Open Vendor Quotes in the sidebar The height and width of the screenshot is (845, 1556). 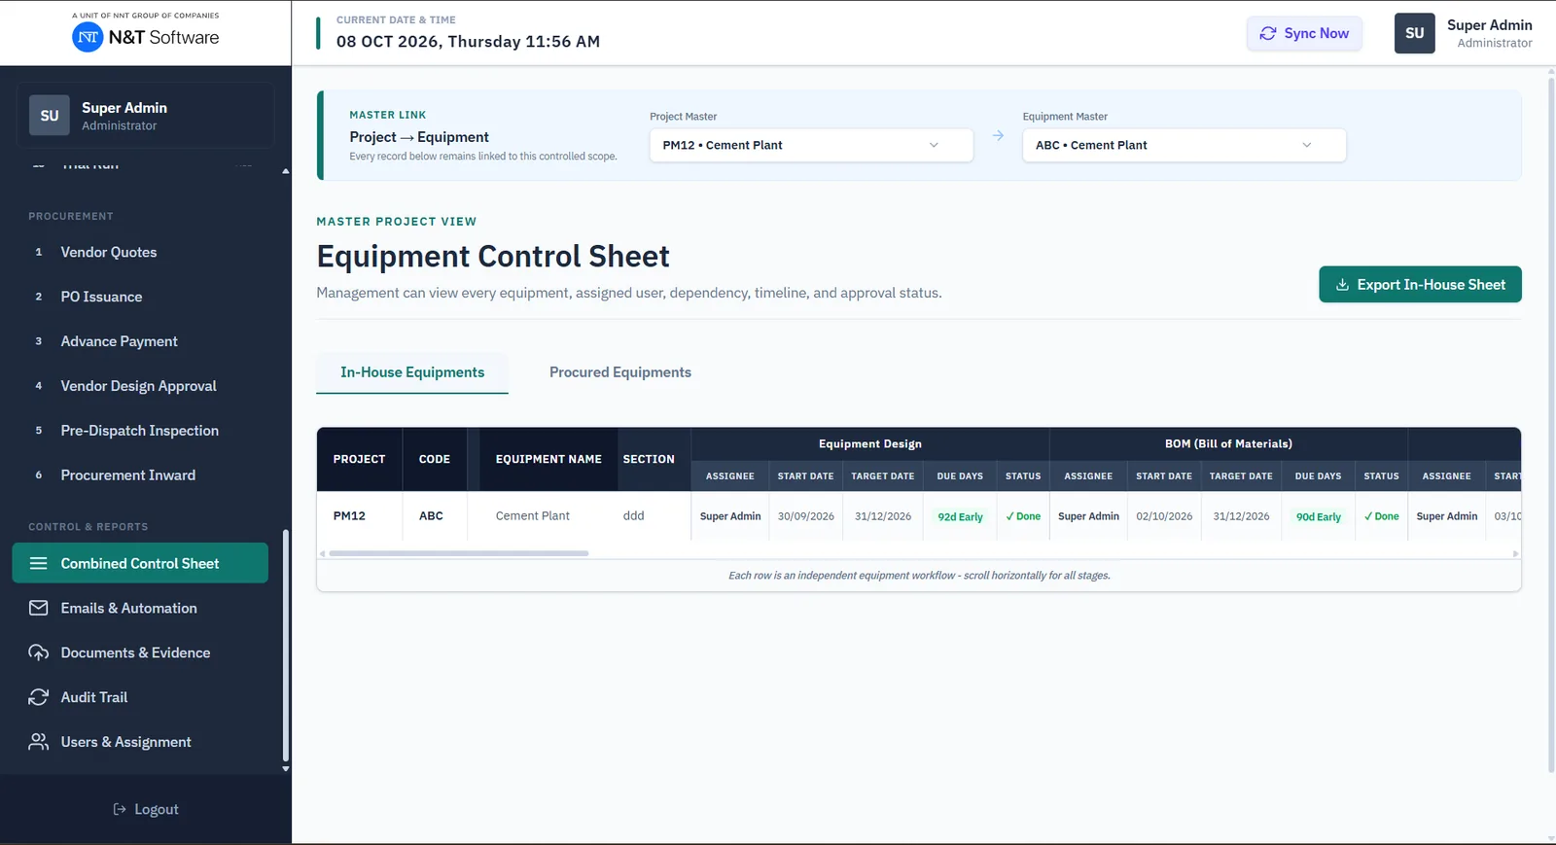coord(140,252)
